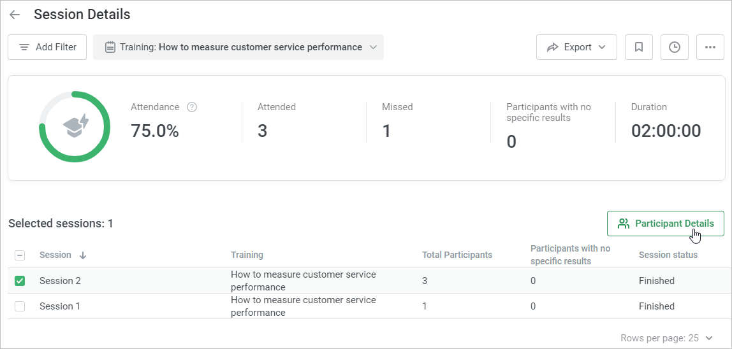Click the bookmark icon button

(x=638, y=47)
